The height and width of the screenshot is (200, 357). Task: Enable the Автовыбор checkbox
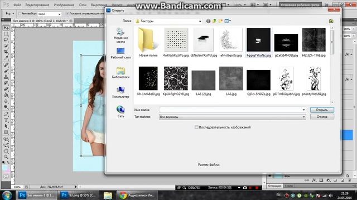tap(20, 13)
